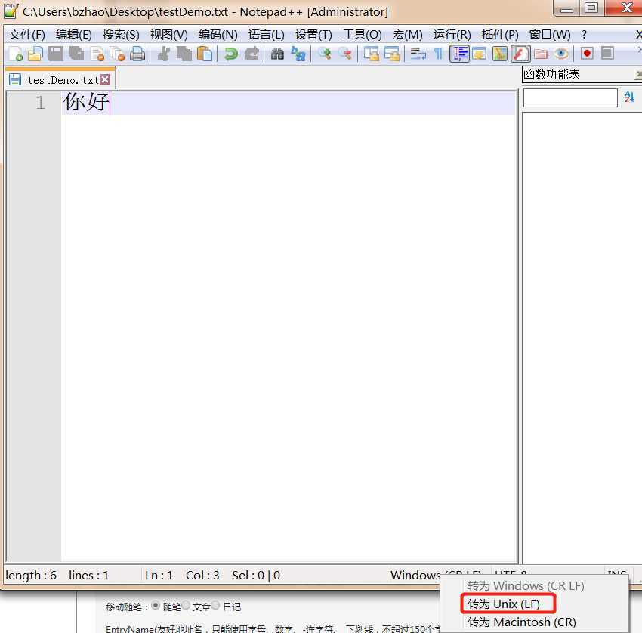Click 转为 Windows (CR LF) menu entry
The width and height of the screenshot is (642, 633).
[526, 586]
